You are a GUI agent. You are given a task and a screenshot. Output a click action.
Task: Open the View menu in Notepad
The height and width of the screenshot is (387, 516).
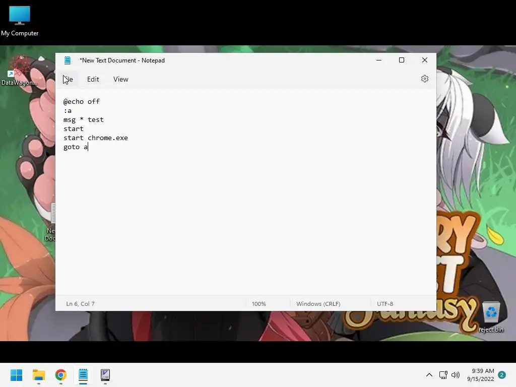(x=121, y=79)
